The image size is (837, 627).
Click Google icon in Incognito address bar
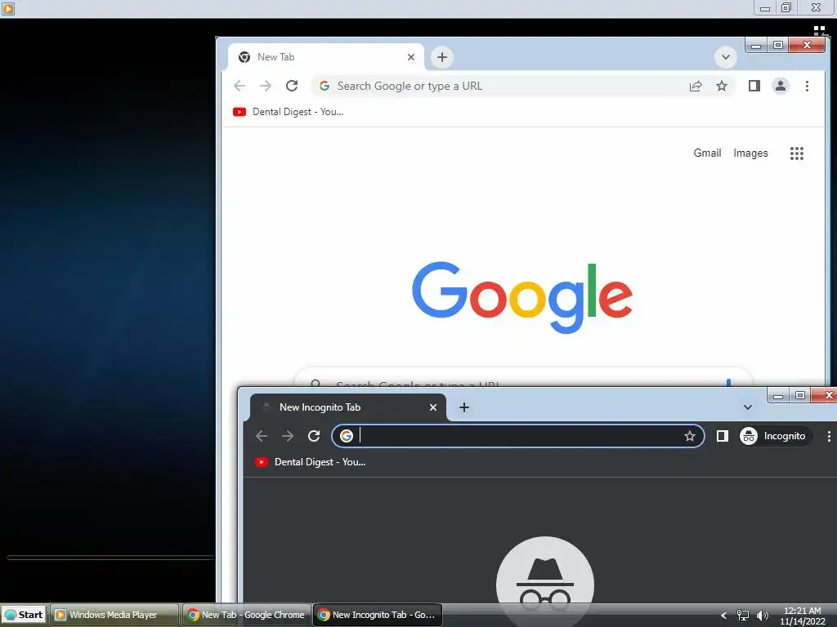coord(347,436)
